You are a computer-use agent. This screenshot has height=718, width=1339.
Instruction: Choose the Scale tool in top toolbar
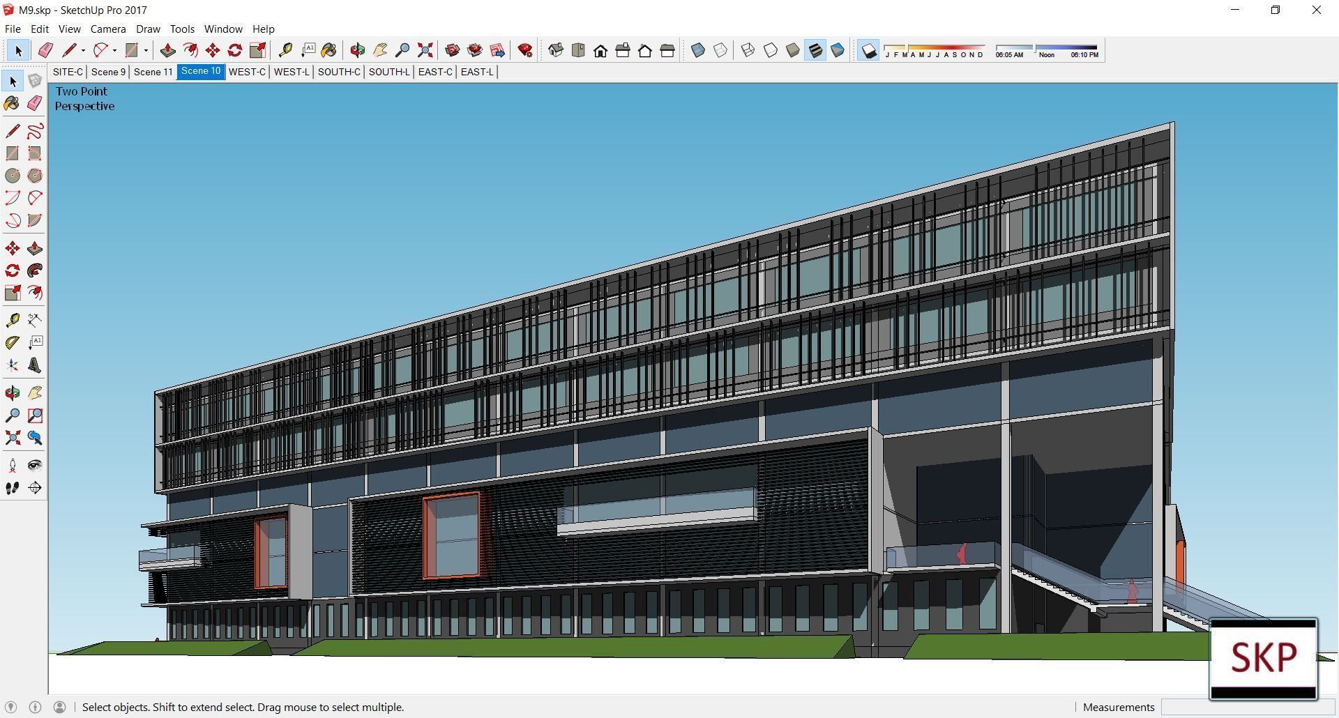pyautogui.click(x=257, y=50)
